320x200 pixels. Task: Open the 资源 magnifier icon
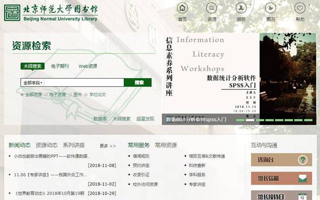pyautogui.click(x=212, y=8)
